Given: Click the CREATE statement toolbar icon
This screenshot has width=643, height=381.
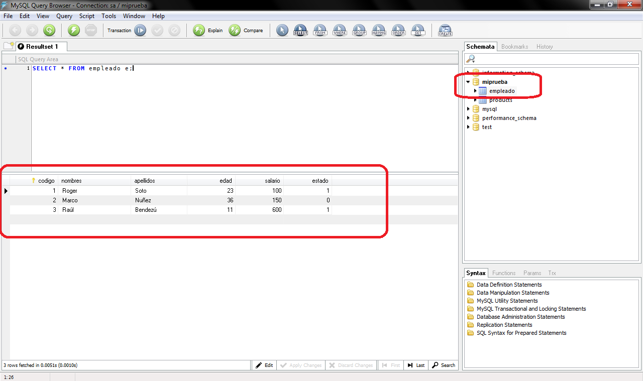Looking at the screenshot, I should (x=445, y=30).
